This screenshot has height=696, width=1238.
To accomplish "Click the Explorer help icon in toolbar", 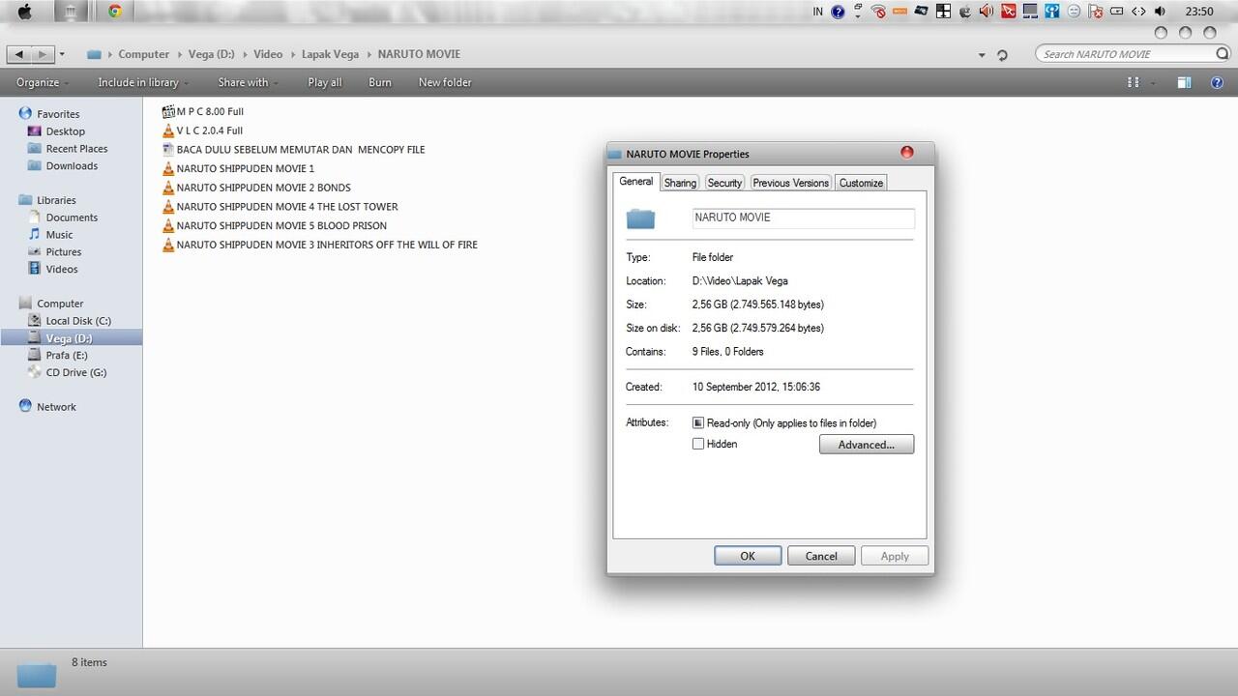I will (x=1217, y=82).
